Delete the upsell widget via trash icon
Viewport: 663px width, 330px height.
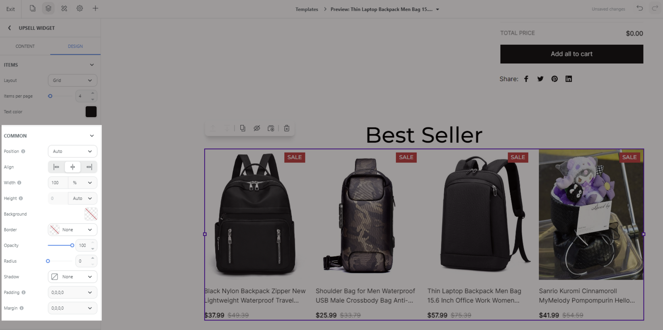[287, 128]
